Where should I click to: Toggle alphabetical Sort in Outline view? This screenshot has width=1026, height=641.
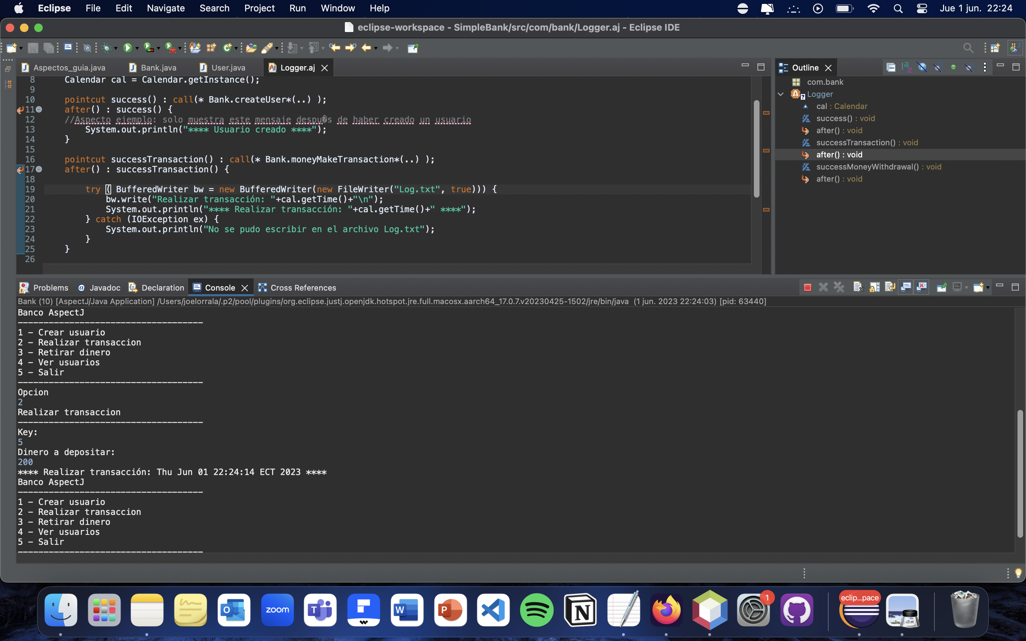pyautogui.click(x=906, y=67)
